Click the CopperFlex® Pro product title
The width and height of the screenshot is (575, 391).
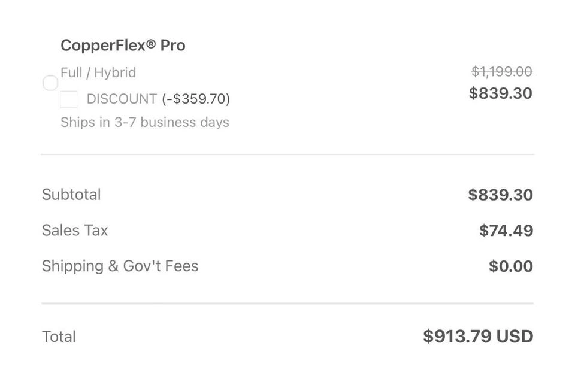point(123,46)
